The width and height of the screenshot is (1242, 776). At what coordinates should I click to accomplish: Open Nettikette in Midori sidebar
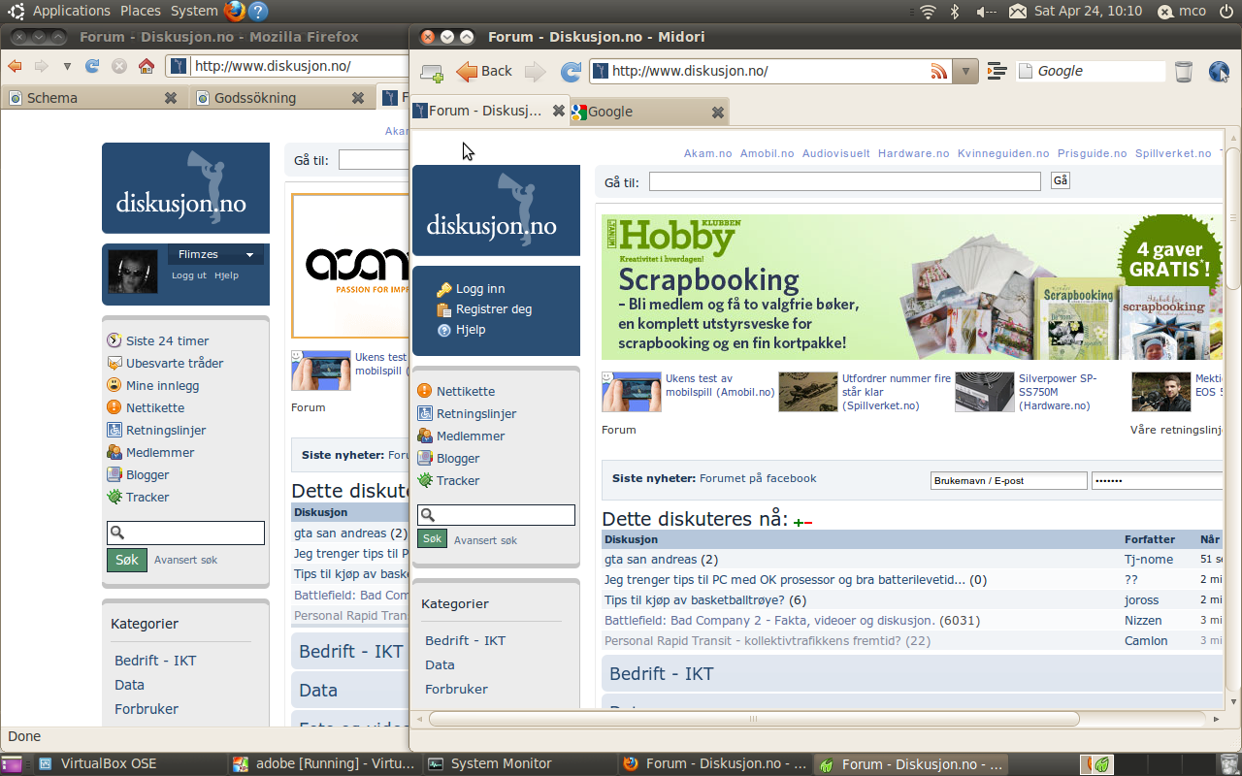tap(466, 391)
